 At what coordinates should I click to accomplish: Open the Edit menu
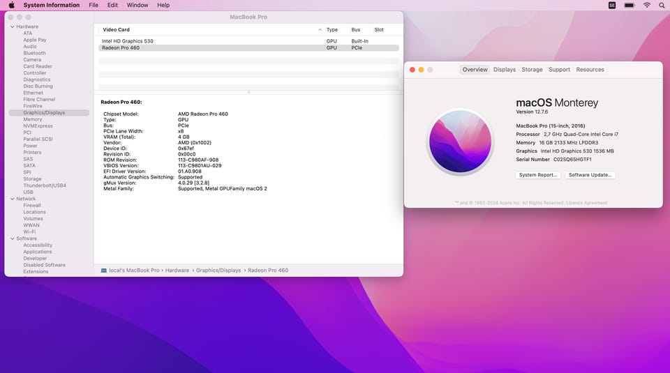click(x=112, y=5)
